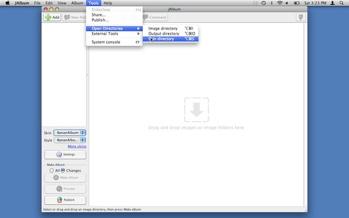Click the Add button with green plus

[x=52, y=17]
